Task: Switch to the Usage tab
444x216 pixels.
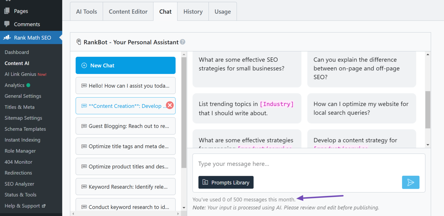Action: pyautogui.click(x=223, y=11)
